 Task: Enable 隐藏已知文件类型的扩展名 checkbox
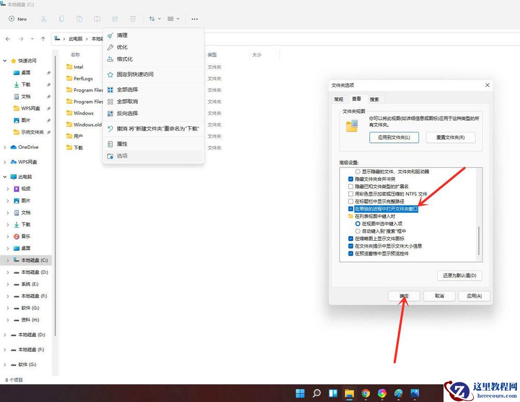[351, 187]
